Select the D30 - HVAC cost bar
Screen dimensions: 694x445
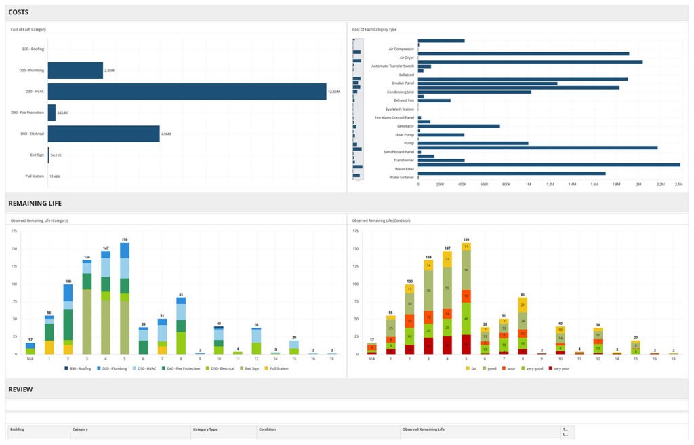[x=186, y=92]
